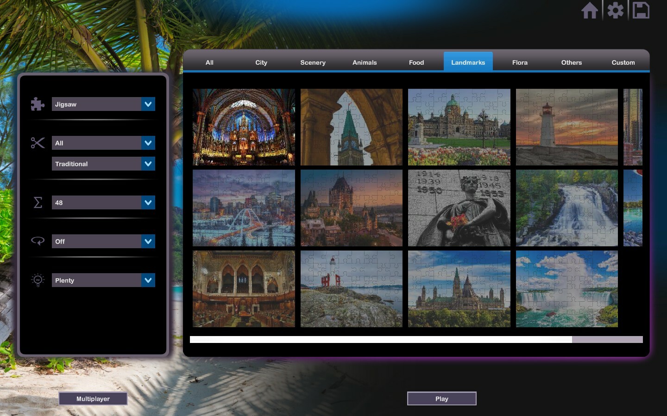Select the Niagara Falls puzzle thumbnail
The width and height of the screenshot is (667, 416).
pos(566,288)
